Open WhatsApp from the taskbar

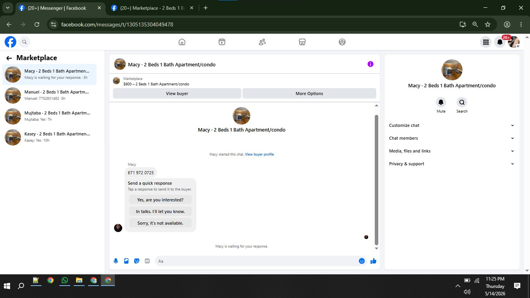point(64,281)
